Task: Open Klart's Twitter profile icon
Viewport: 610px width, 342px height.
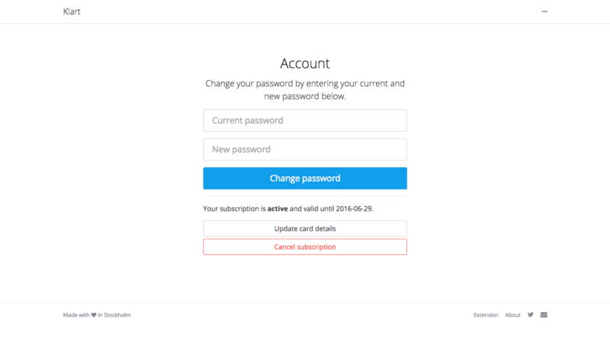Action: click(x=530, y=315)
